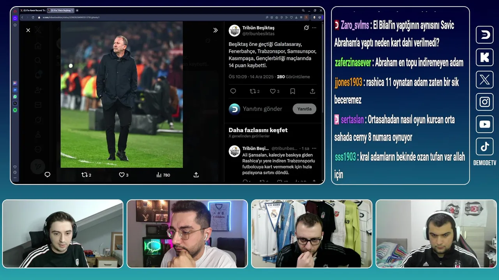Open X panel from Opera sidebar
The height and width of the screenshot is (280, 499).
pos(15,103)
